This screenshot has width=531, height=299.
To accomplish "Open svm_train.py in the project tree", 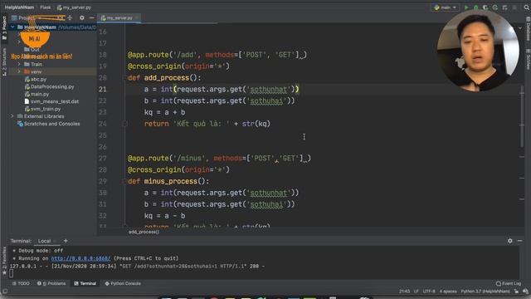I will pos(42,109).
